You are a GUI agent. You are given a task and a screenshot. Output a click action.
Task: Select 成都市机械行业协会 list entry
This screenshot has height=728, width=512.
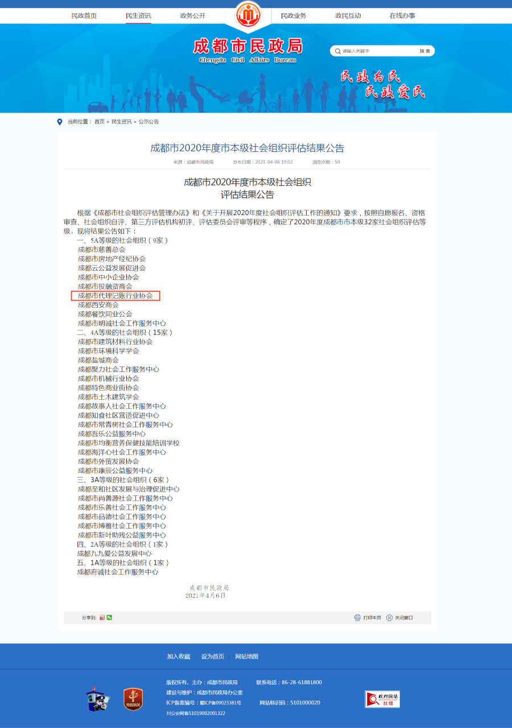(109, 379)
